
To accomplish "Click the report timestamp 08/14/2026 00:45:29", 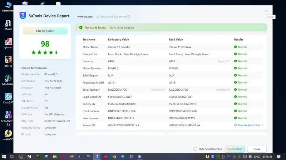I will 122,28.
